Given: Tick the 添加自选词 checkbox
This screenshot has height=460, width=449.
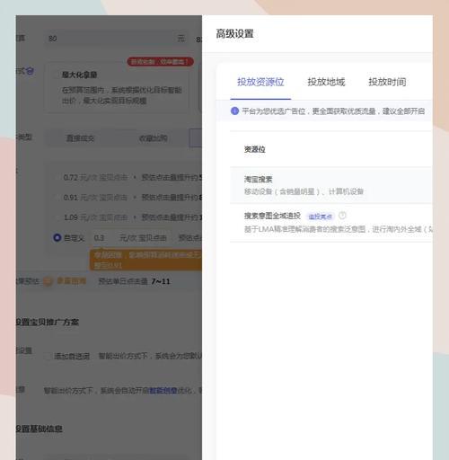Looking at the screenshot, I should [48, 356].
